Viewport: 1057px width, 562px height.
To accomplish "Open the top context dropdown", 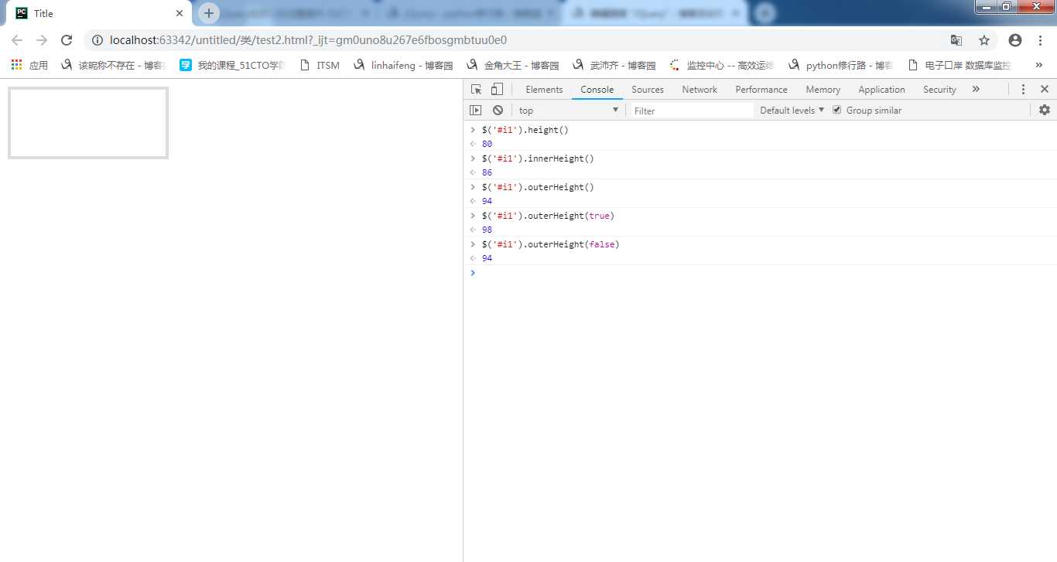I will [569, 111].
